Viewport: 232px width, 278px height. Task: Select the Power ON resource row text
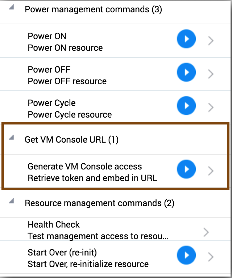tap(65, 48)
